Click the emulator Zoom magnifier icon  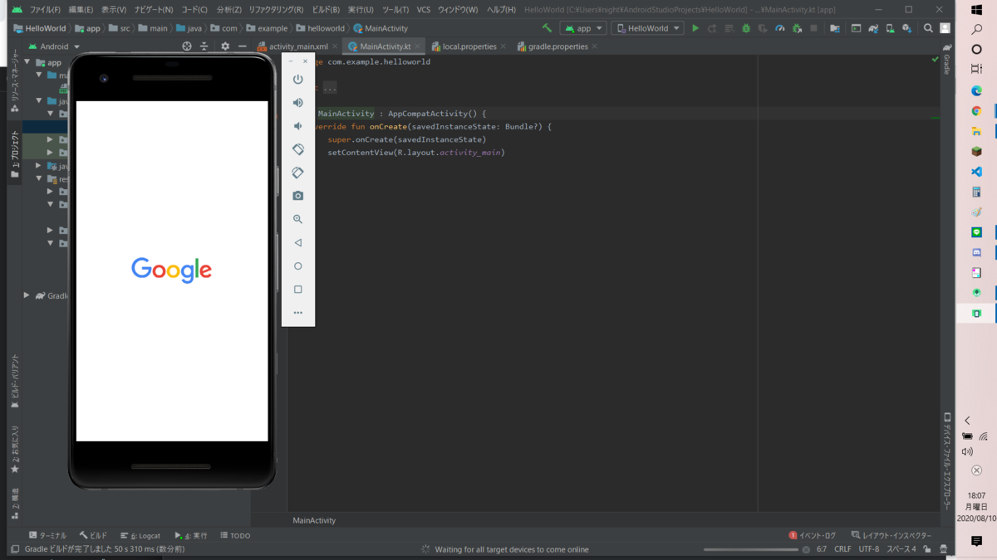pyautogui.click(x=297, y=219)
